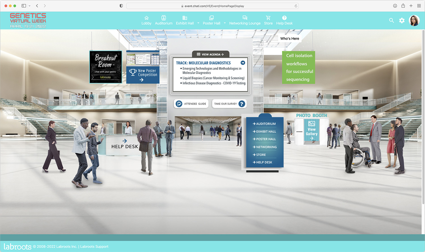Toggle the privacy shield content blocker

[121, 6]
